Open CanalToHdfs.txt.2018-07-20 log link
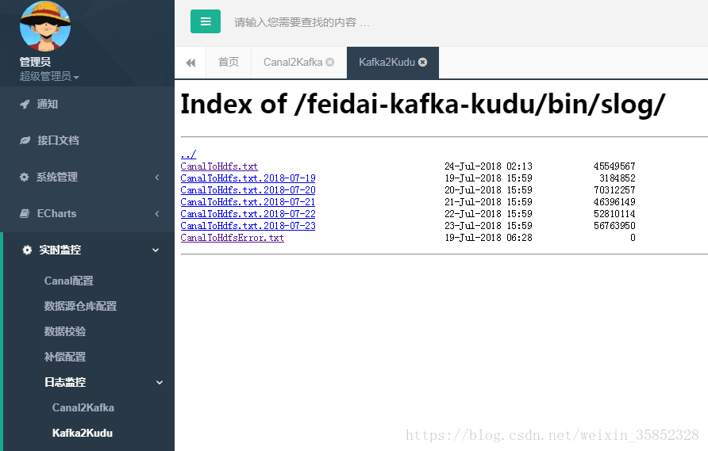Screen dimensions: 708x451 248,190
